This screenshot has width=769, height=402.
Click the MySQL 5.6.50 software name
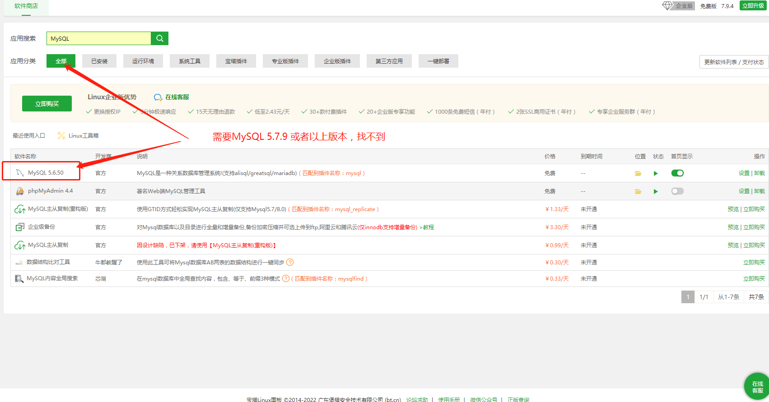coord(46,173)
